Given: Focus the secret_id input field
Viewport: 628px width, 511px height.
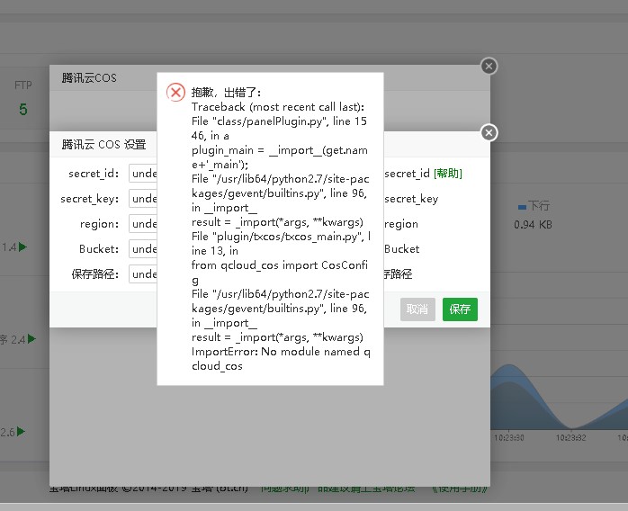Looking at the screenshot, I should [x=143, y=174].
